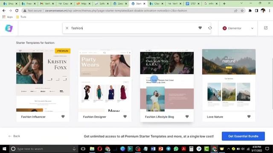Click the volume icon in system tray
The width and height of the screenshot is (273, 153).
pyautogui.click(x=243, y=149)
